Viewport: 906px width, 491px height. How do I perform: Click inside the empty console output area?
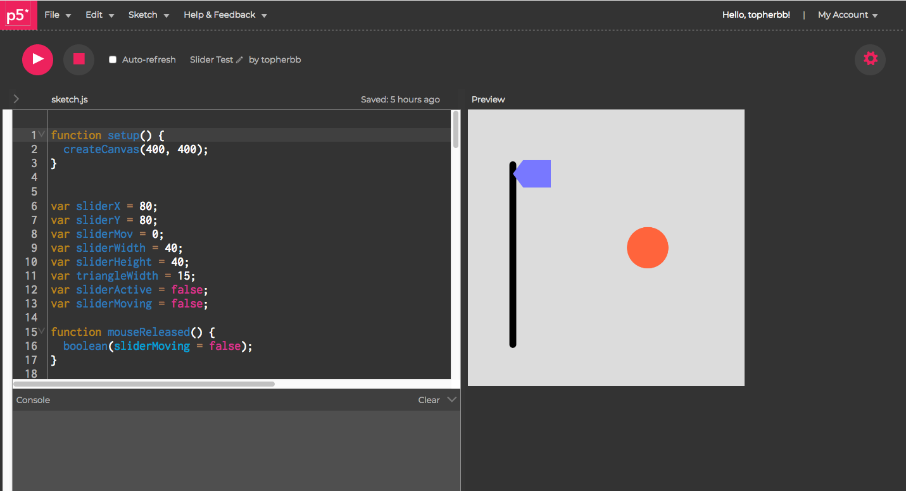pos(236,451)
